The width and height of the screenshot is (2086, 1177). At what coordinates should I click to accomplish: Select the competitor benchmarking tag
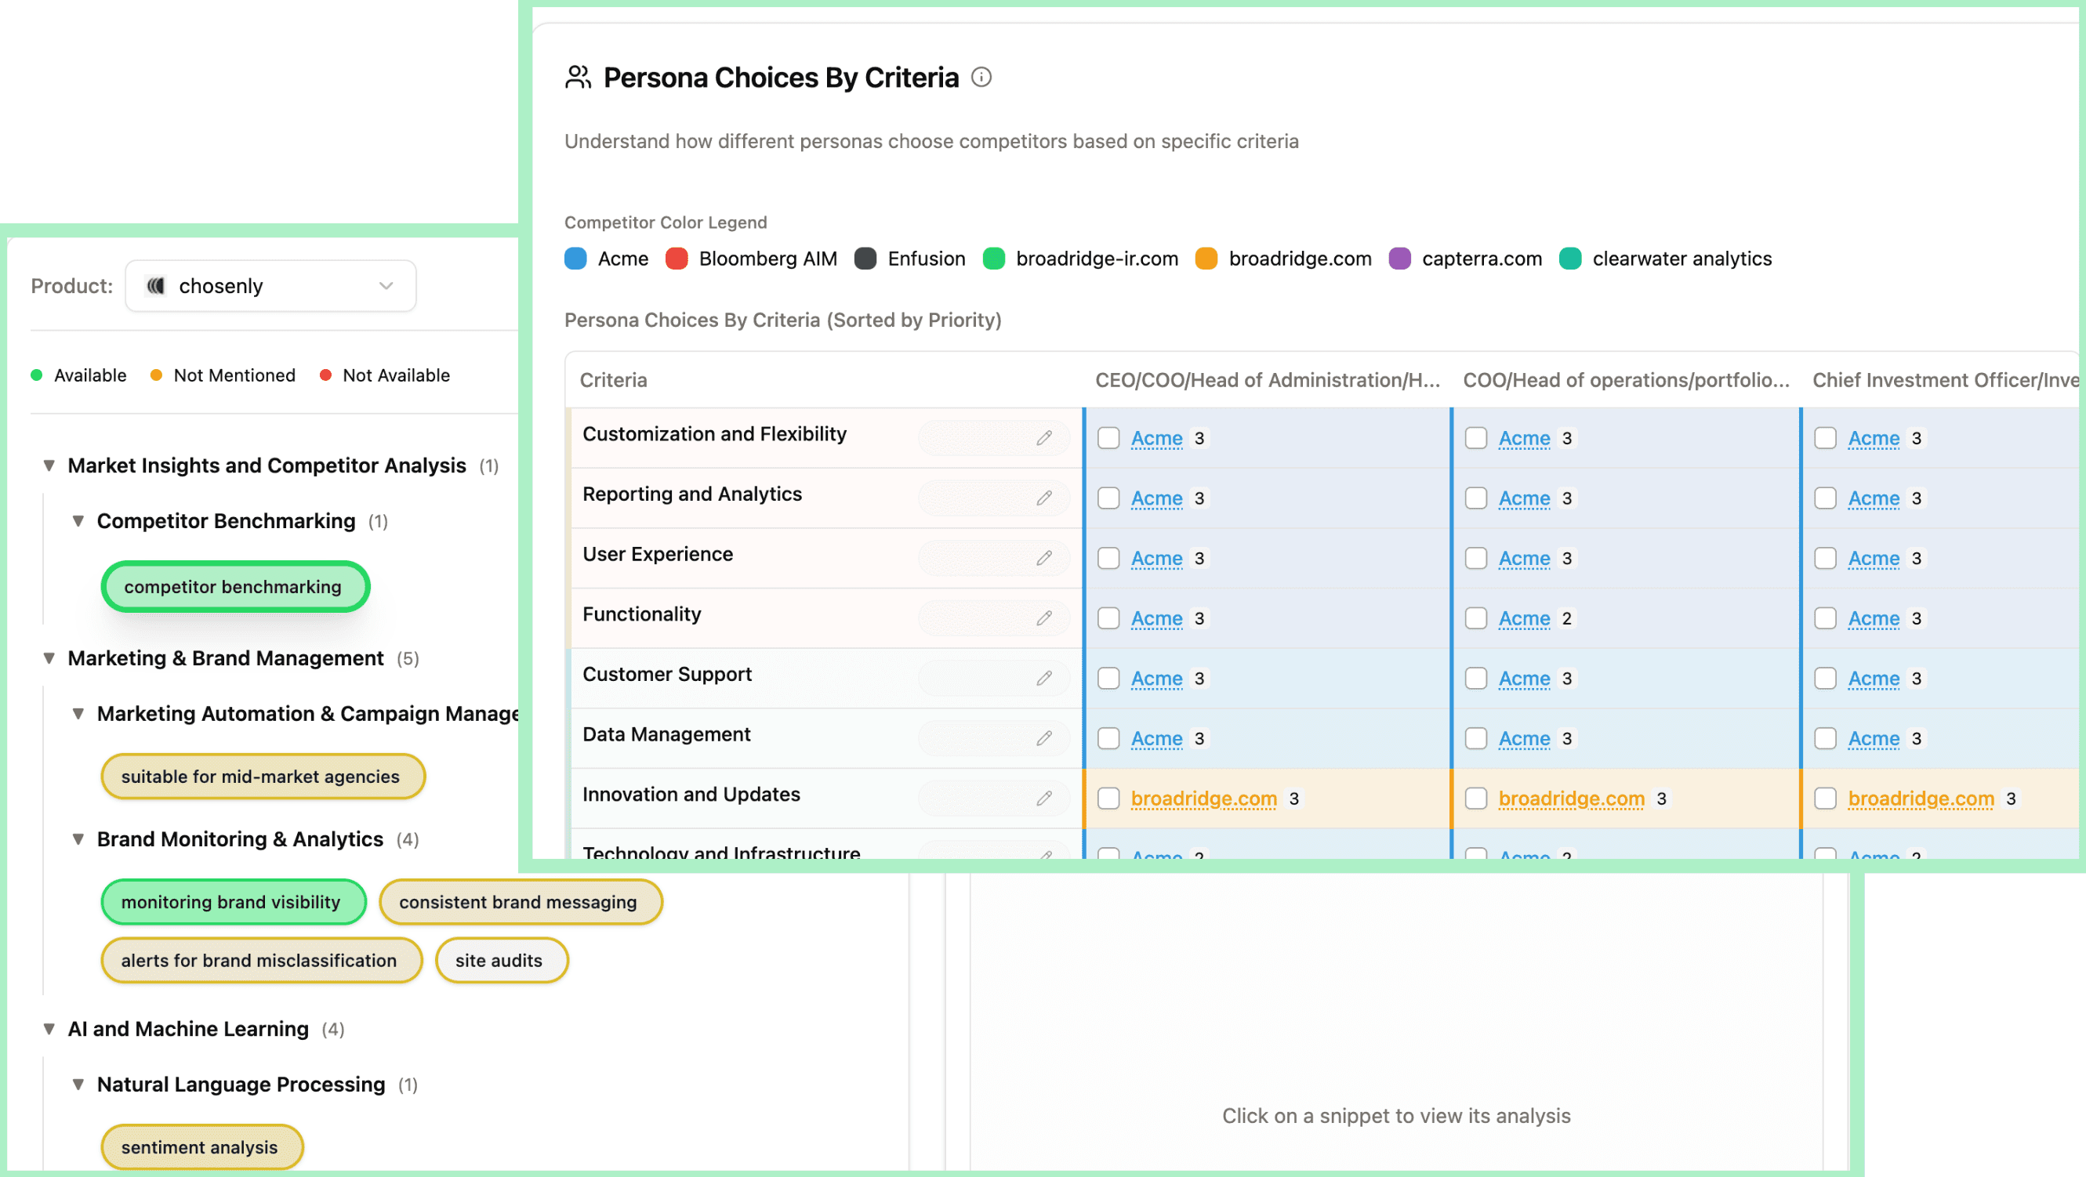(x=234, y=587)
